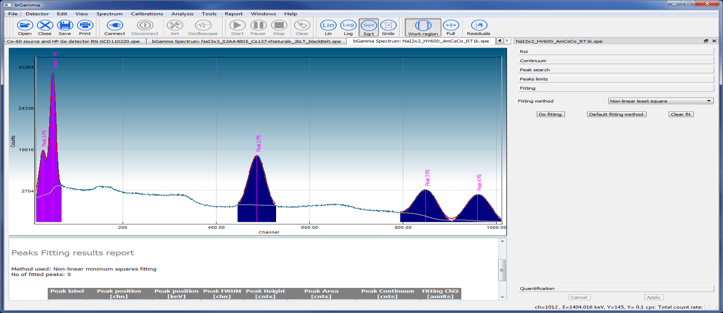The height and width of the screenshot is (313, 723).
Task: Open the Windows menu
Action: (x=263, y=14)
